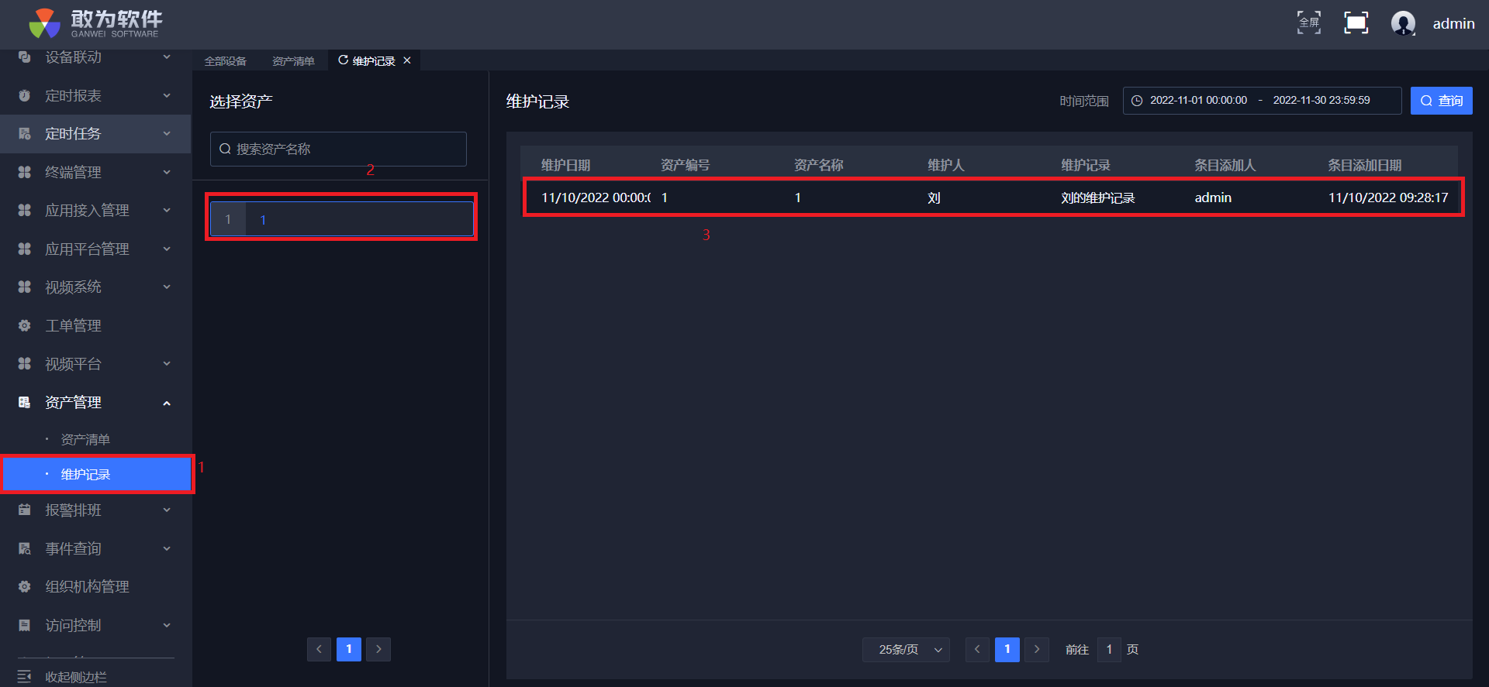Viewport: 1489px width, 687px height.
Task: Expand the 视频平台 menu chevron
Action: (x=167, y=363)
